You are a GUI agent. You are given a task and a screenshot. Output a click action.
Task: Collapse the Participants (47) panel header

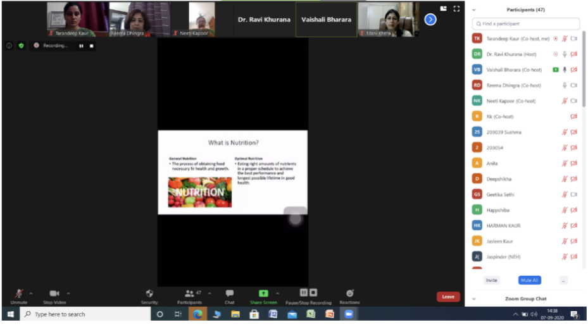click(474, 10)
